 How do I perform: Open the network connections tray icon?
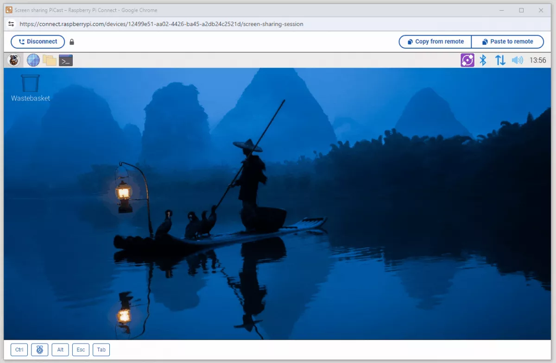pos(500,60)
